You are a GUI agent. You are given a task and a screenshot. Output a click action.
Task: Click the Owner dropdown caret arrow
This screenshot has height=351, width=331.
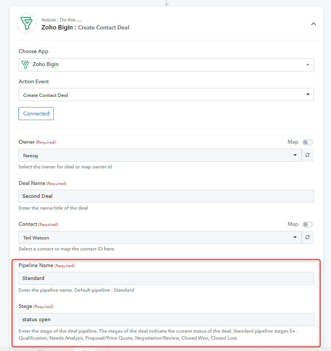(x=295, y=155)
